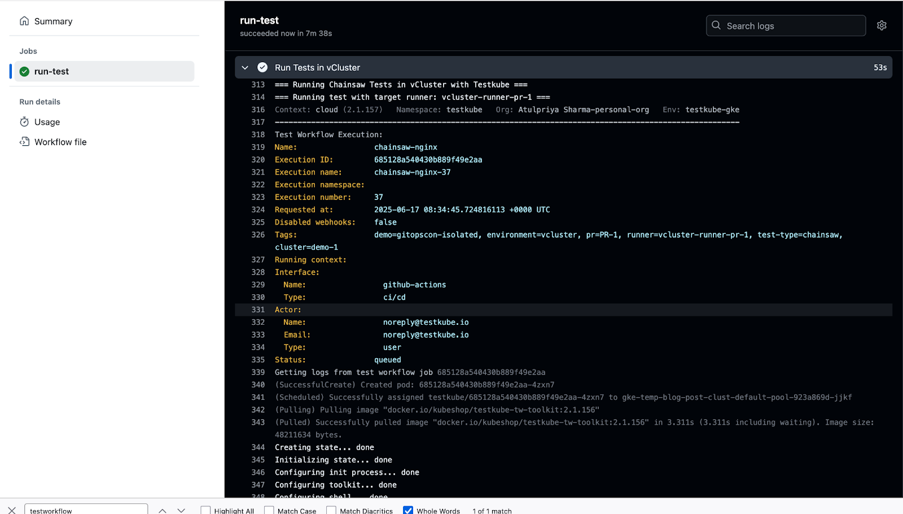This screenshot has width=903, height=514.
Task: Click the Requested at timestamp value
Action: coord(462,210)
